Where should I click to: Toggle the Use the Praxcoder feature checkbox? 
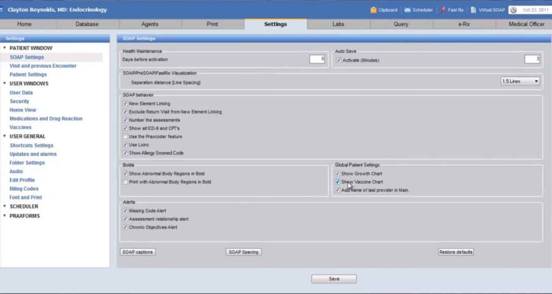[125, 137]
